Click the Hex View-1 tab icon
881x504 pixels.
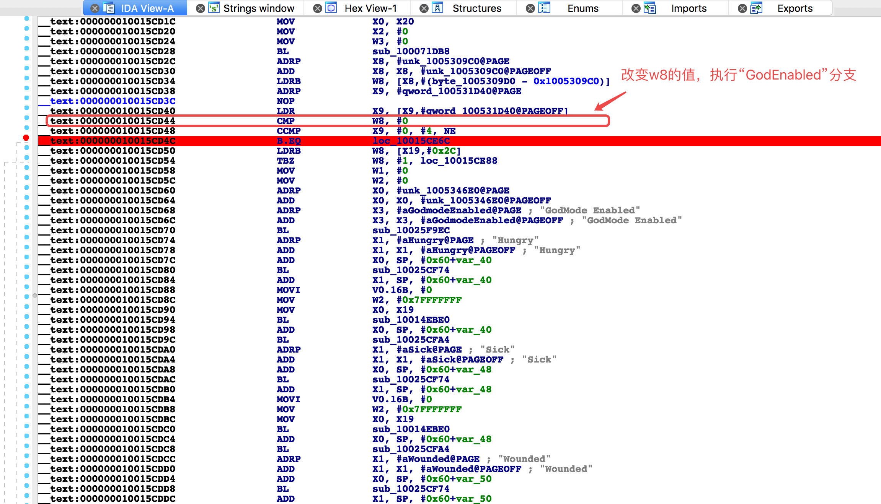click(331, 8)
